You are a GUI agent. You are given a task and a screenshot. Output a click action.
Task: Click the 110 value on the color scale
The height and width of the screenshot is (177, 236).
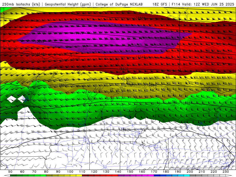tap(82, 172)
